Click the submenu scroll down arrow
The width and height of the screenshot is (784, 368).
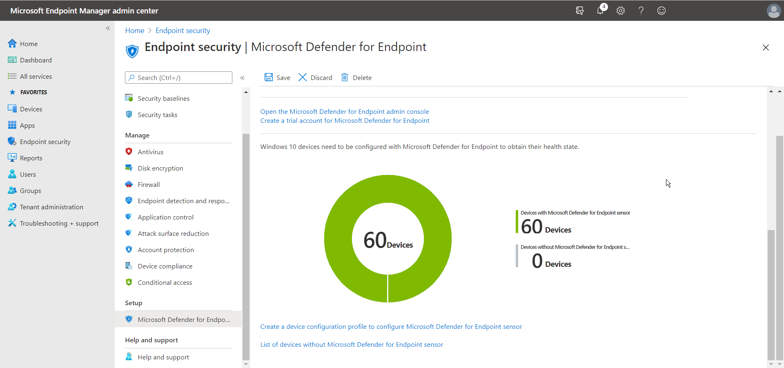(246, 364)
